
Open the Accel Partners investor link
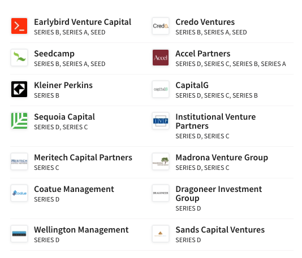click(x=203, y=54)
